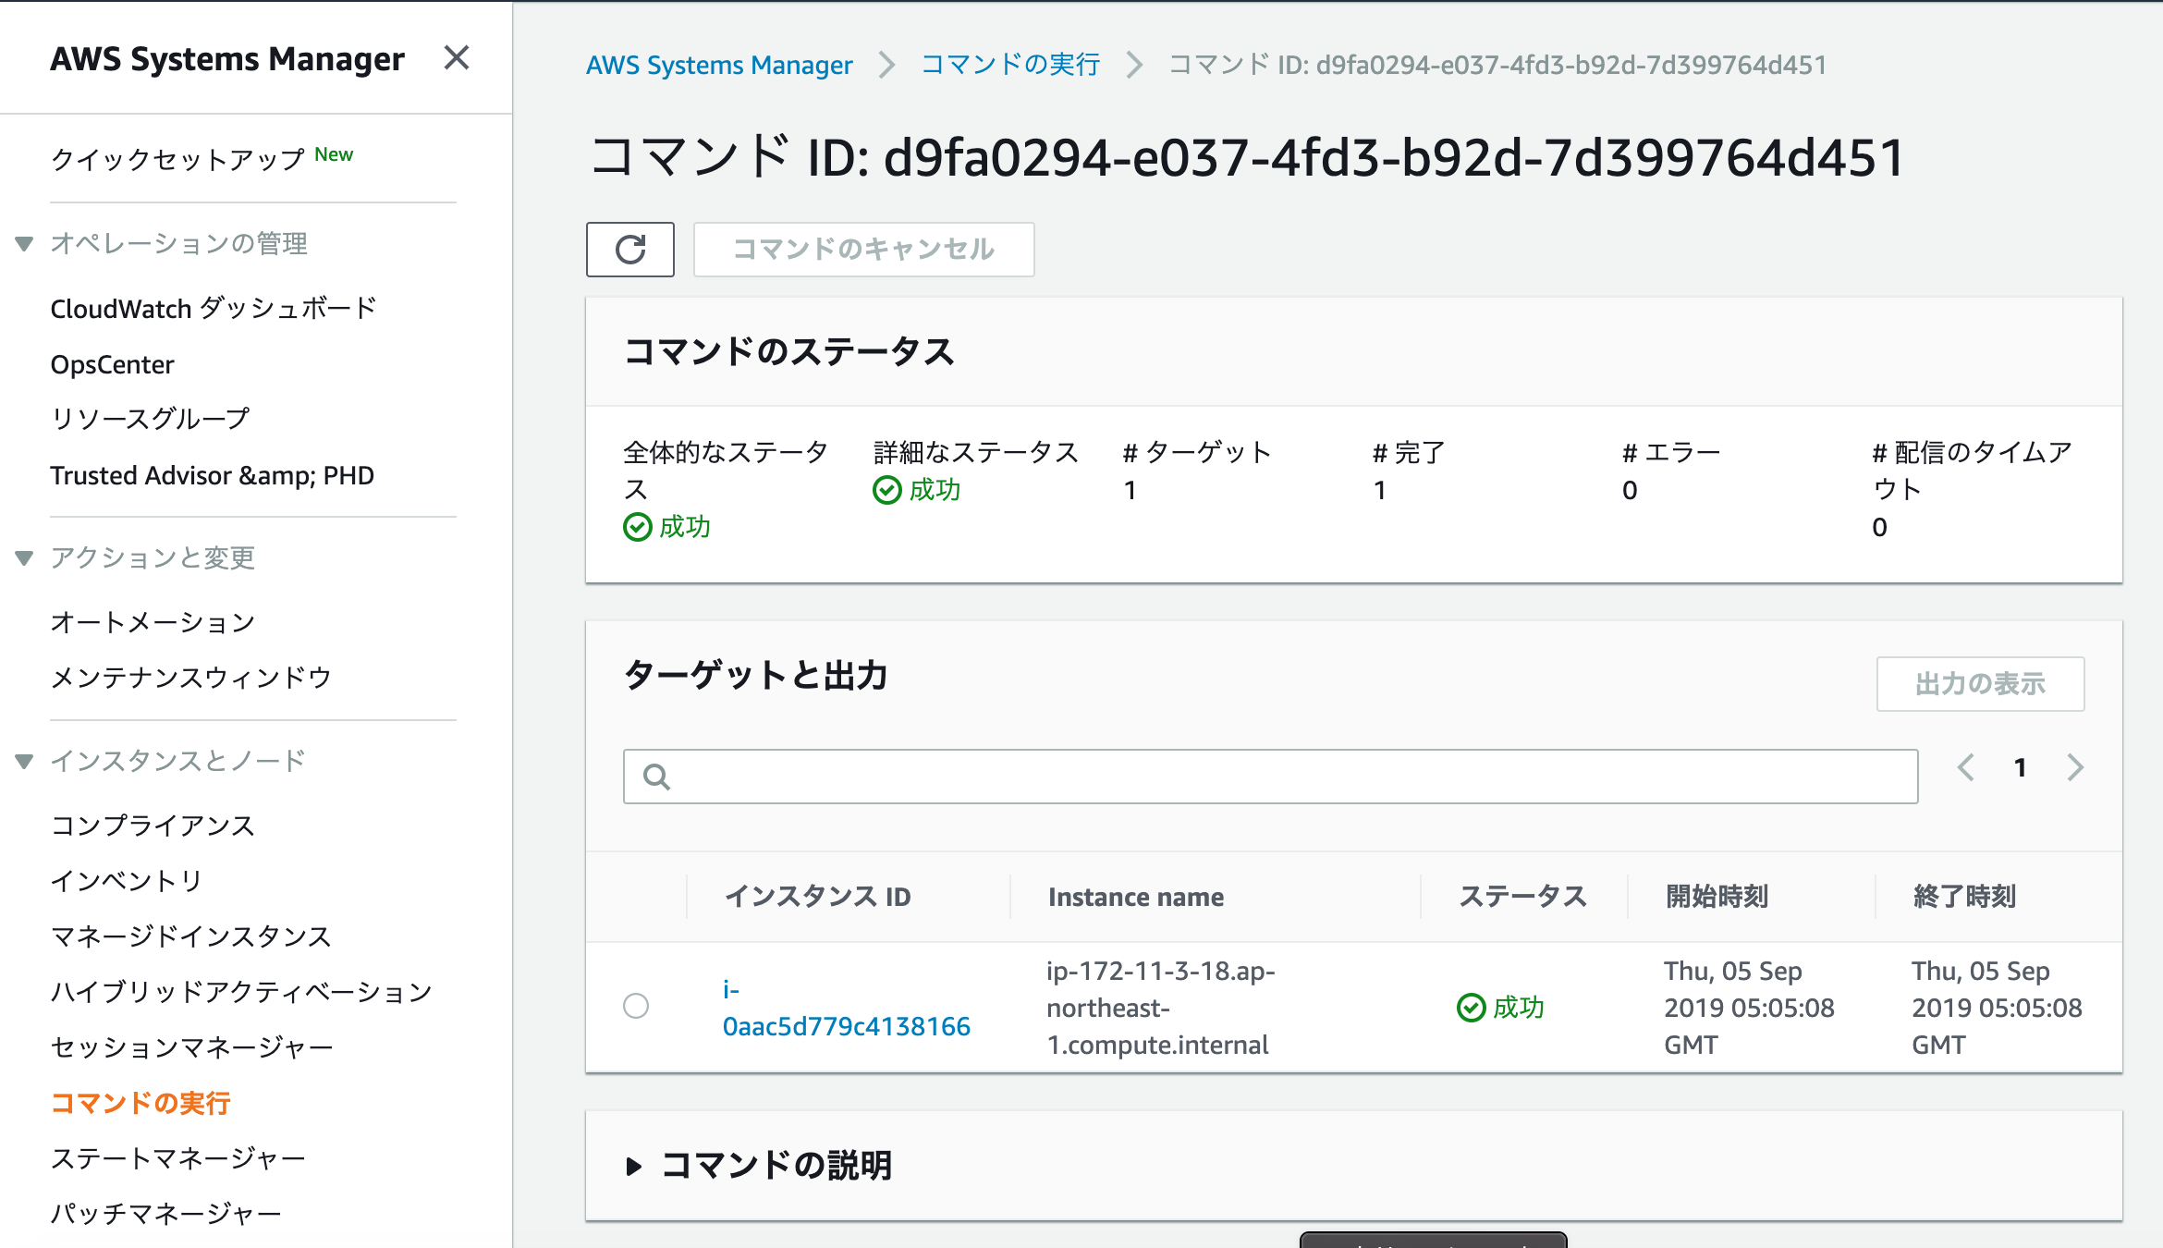Click the 開始時刻 column header
Image resolution: width=2163 pixels, height=1248 pixels.
click(x=1717, y=897)
